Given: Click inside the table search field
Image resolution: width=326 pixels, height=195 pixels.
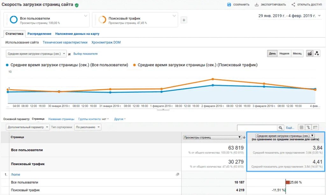Looking at the screenshot, I should pyautogui.click(x=257, y=128).
